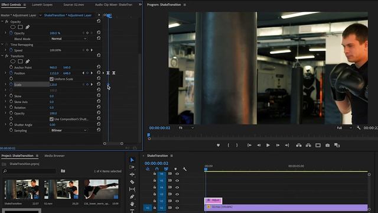Expand the Position property twirl

(5, 73)
